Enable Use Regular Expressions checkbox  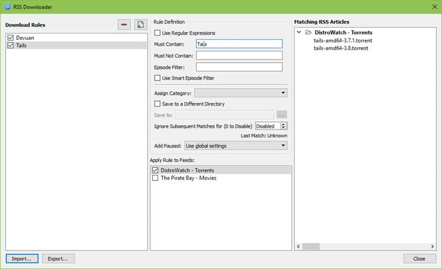(x=157, y=33)
